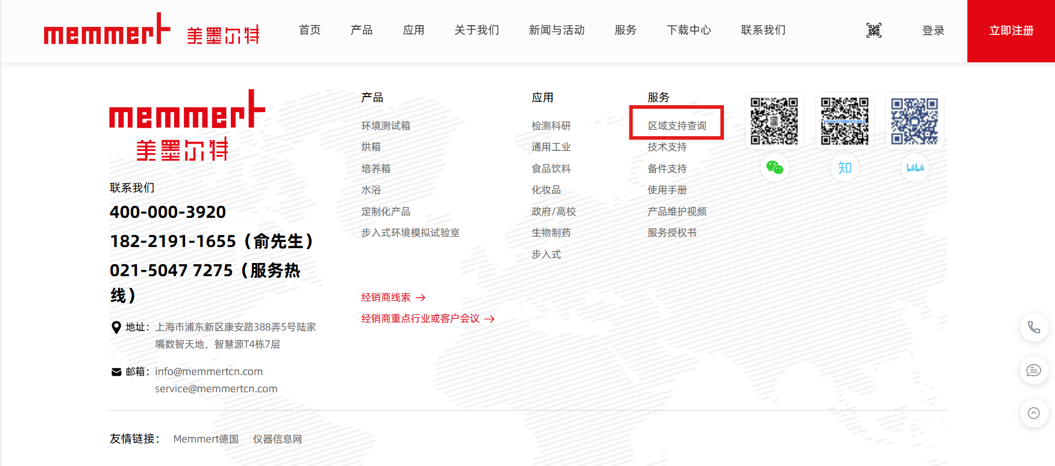Click the floating phone icon
The width and height of the screenshot is (1055, 466).
1034,327
